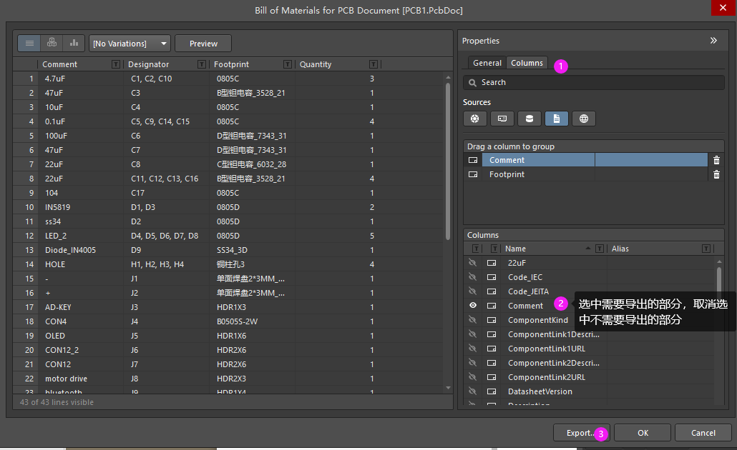The width and height of the screenshot is (737, 450).
Task: Switch to the Columns tab
Action: point(527,63)
